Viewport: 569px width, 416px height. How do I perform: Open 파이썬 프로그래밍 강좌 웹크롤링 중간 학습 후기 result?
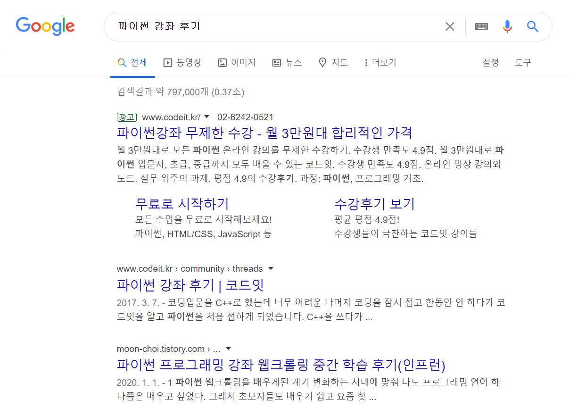tap(281, 365)
